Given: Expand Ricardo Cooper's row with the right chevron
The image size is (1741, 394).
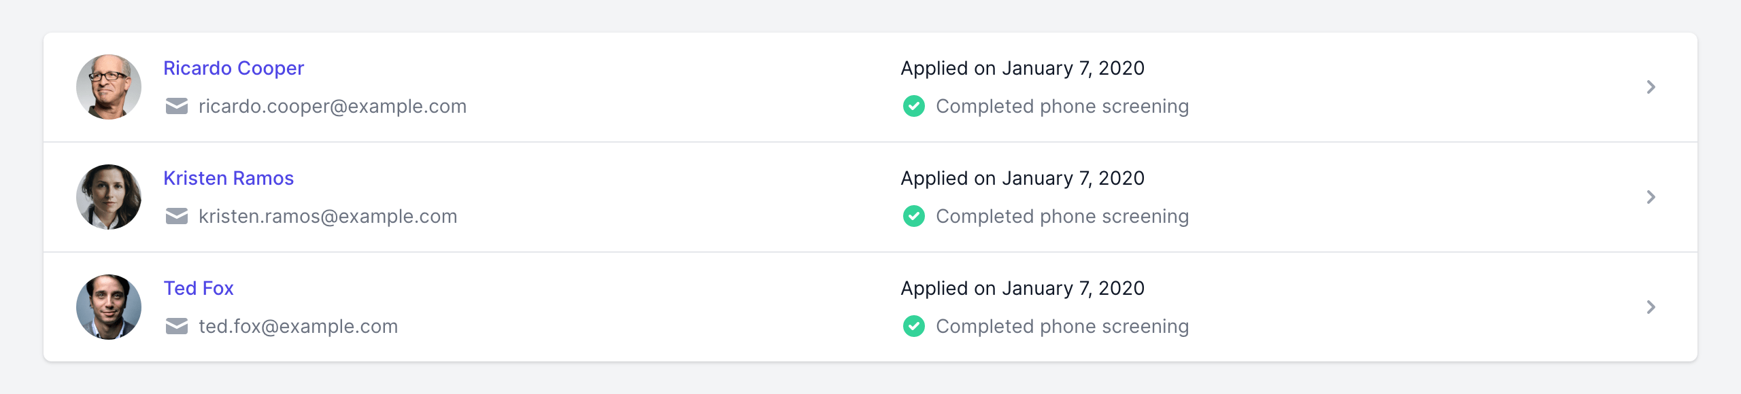Looking at the screenshot, I should 1651,87.
